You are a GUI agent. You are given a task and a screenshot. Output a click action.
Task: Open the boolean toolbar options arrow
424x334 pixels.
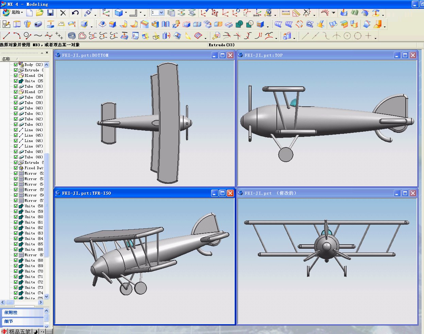coord(268,26)
